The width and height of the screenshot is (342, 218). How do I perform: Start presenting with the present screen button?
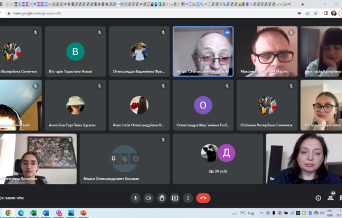(x=175, y=198)
